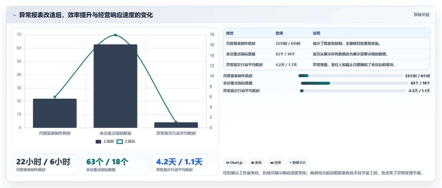The height and width of the screenshot is (188, 442).
Task: Click description 首页从展示所有数据改为展示需要决策的数据
Action: click(350, 54)
